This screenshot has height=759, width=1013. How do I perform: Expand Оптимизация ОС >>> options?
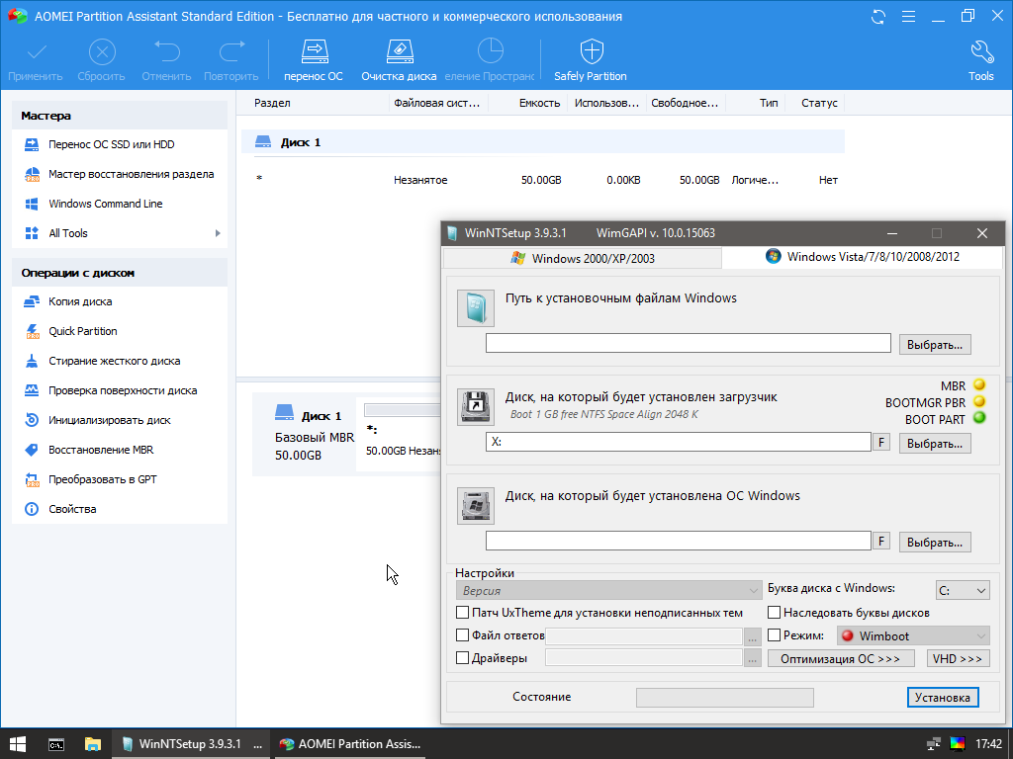tap(841, 659)
